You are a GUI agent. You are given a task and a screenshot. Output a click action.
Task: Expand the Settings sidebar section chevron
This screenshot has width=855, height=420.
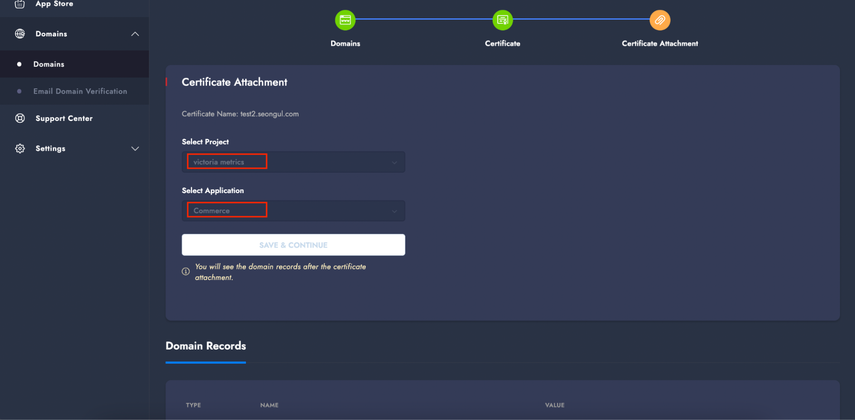tap(135, 149)
